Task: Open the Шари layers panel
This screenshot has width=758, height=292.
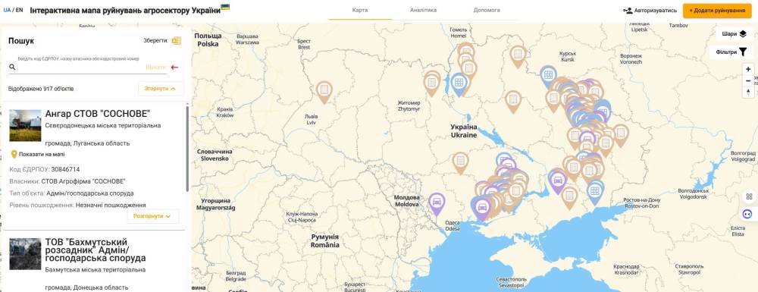Action: point(734,34)
